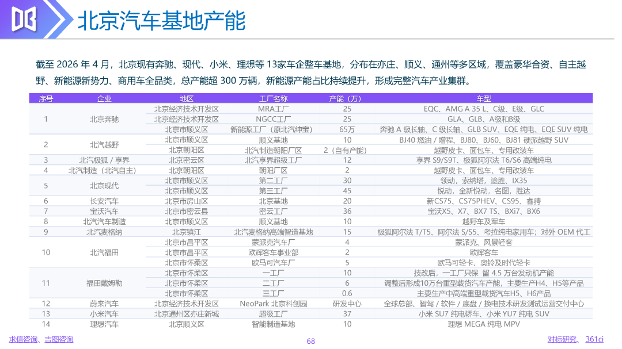Select 北汽制造（北汽自主） cell

pos(103,171)
